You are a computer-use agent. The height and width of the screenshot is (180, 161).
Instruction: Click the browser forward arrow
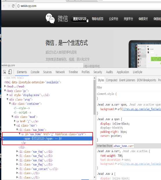[x=9, y=6]
